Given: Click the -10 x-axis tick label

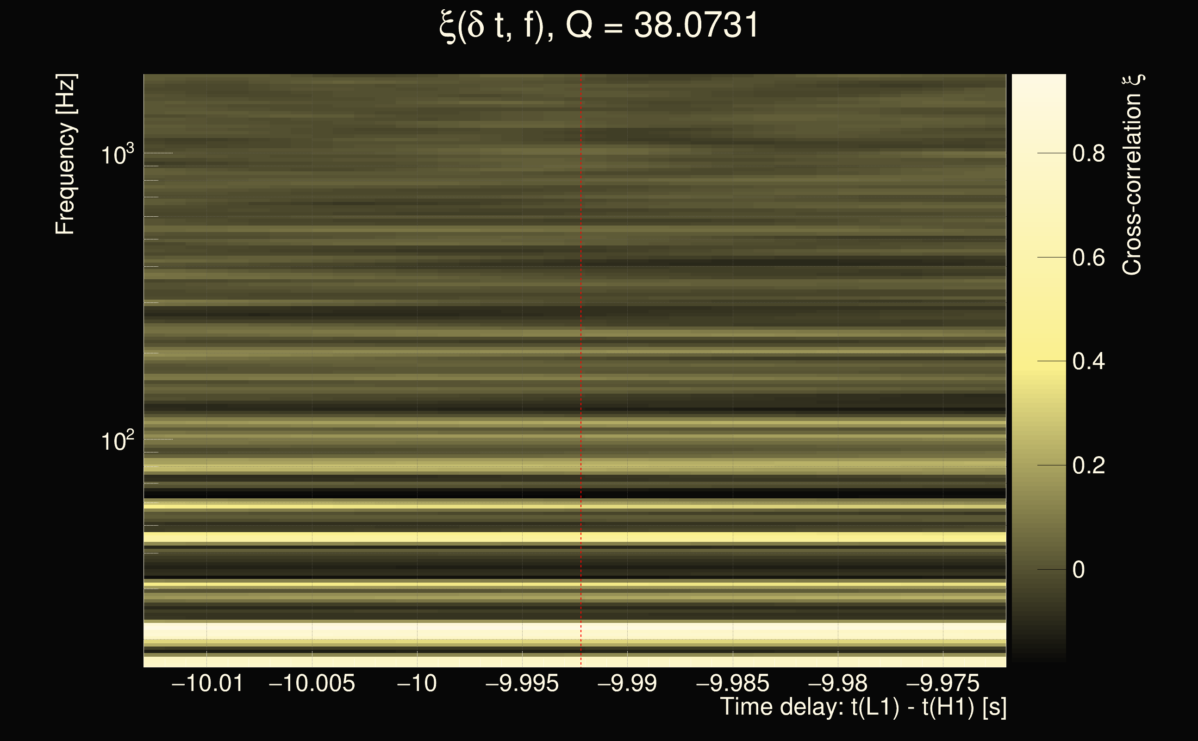Looking at the screenshot, I should tap(417, 683).
